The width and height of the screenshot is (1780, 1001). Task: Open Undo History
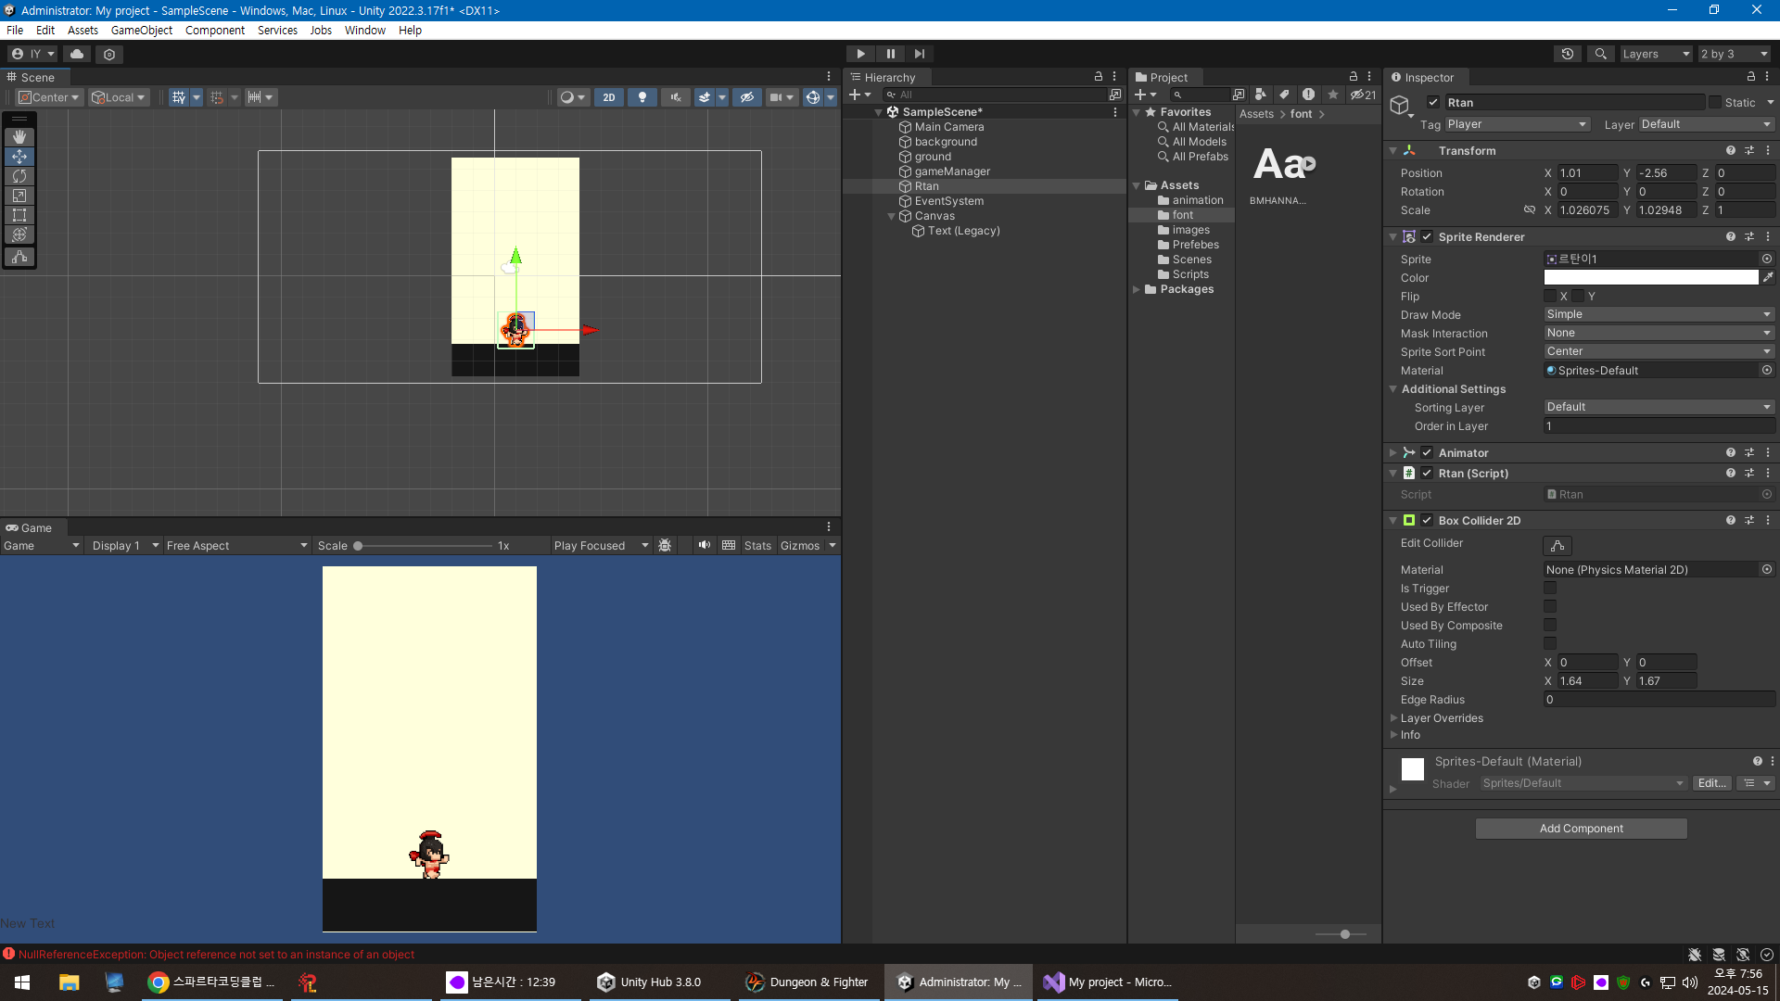click(1568, 54)
